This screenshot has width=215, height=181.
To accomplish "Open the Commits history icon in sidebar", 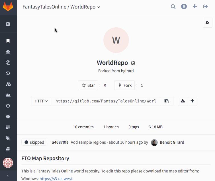I will click(x=8, y=73).
